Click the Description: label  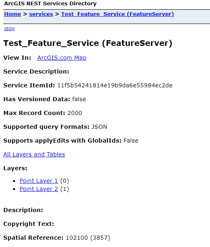(23, 210)
